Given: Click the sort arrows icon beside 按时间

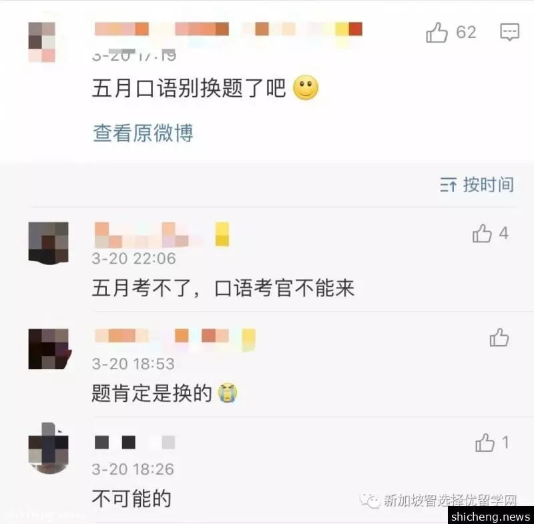Looking at the screenshot, I should pos(448,185).
